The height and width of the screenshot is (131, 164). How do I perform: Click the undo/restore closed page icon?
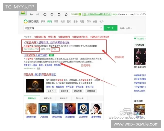click(59, 14)
